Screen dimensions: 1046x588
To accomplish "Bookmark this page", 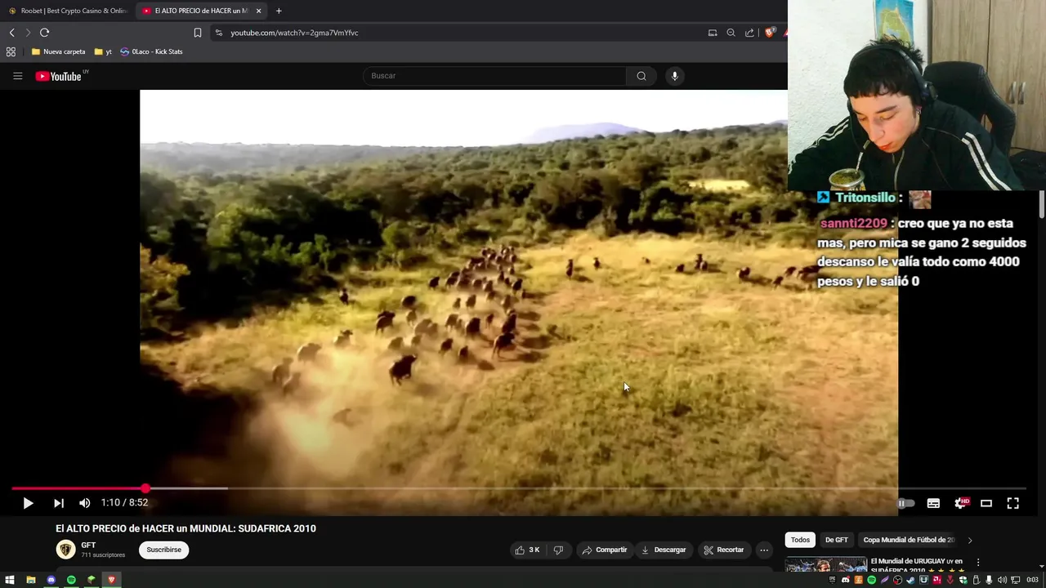I will [198, 33].
